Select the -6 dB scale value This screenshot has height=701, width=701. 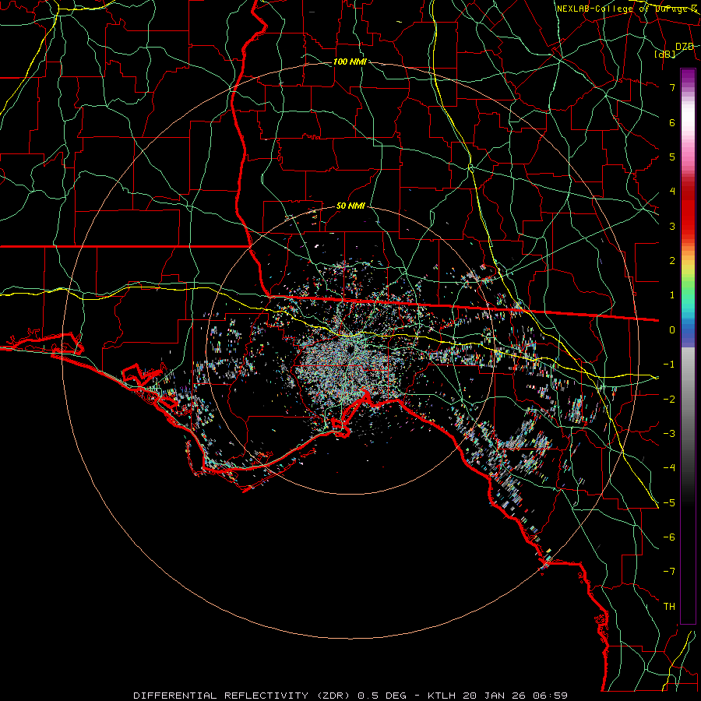(669, 537)
